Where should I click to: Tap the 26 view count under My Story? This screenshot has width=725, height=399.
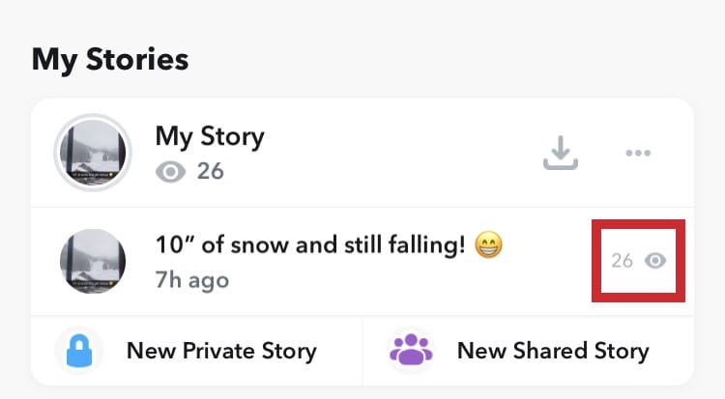click(x=210, y=172)
